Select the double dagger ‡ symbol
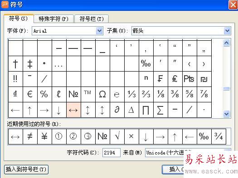 30,64
